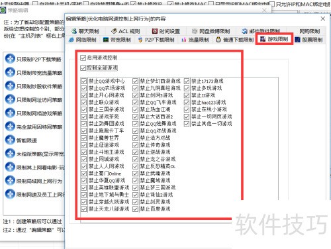Click the icon beside 智能限速

pos(10,140)
